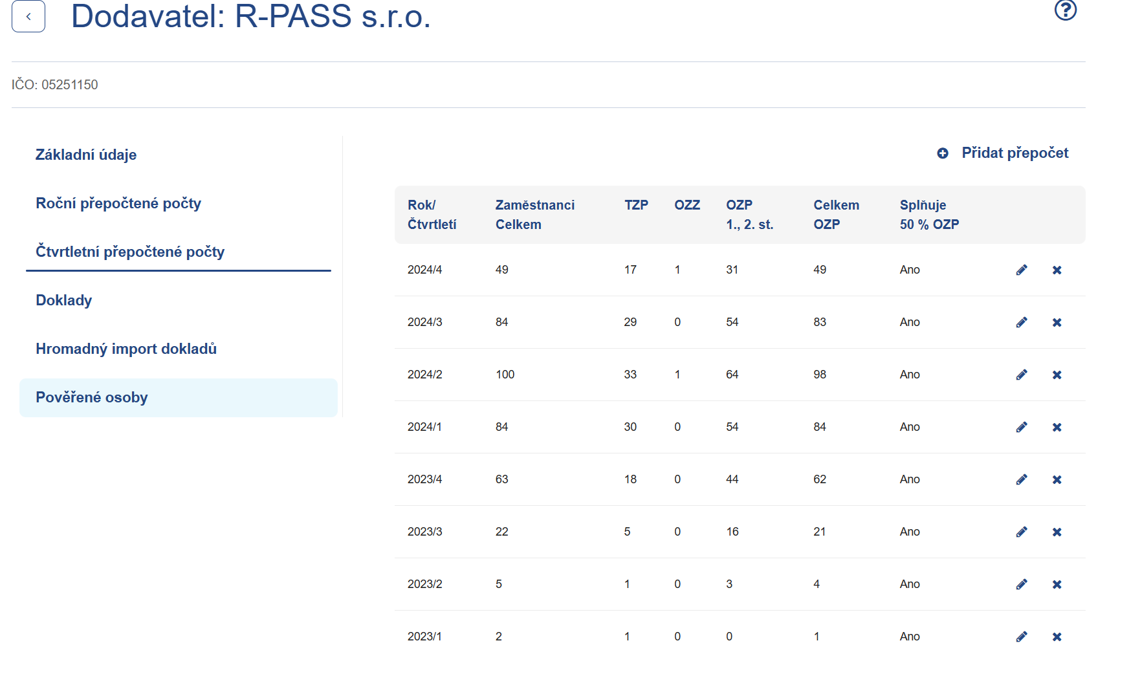Screen dimensions: 1129x676
Task: Click the Zaměstnanci Celkem column header
Action: coord(535,215)
